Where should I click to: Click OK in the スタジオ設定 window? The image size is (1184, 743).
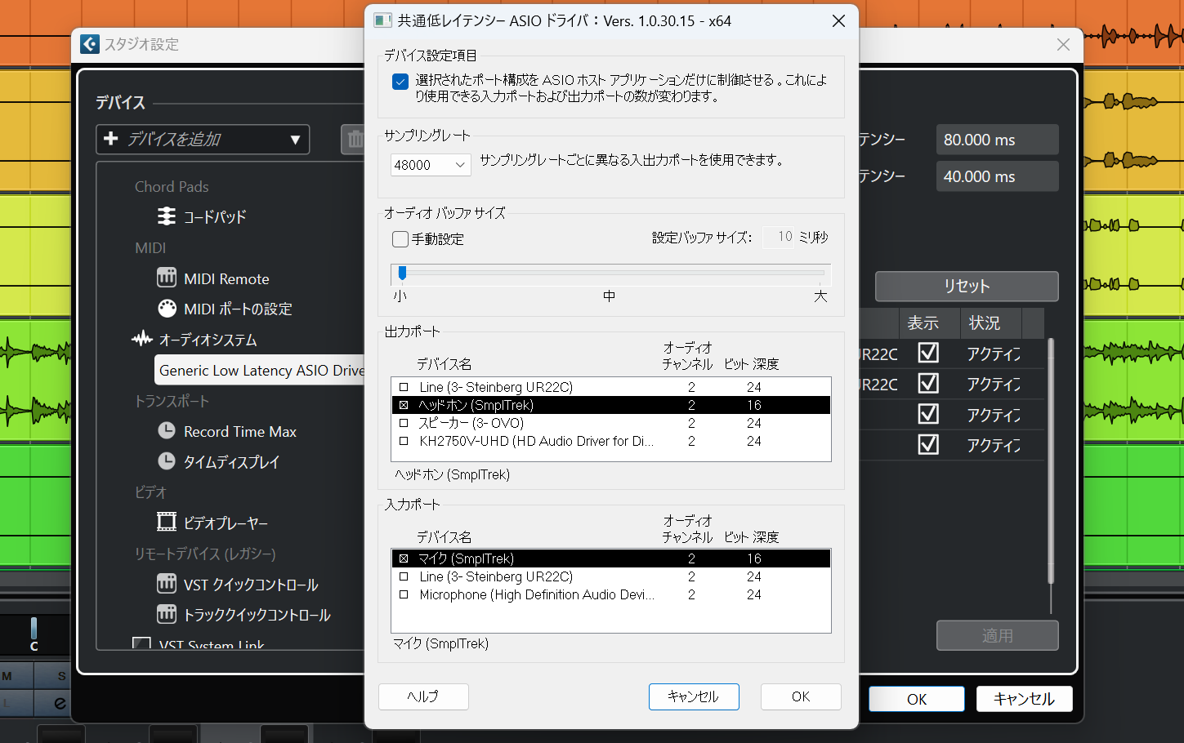917,699
